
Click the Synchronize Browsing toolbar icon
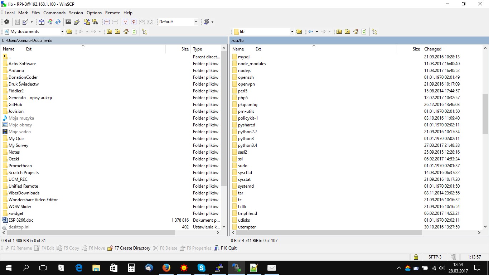(87, 22)
